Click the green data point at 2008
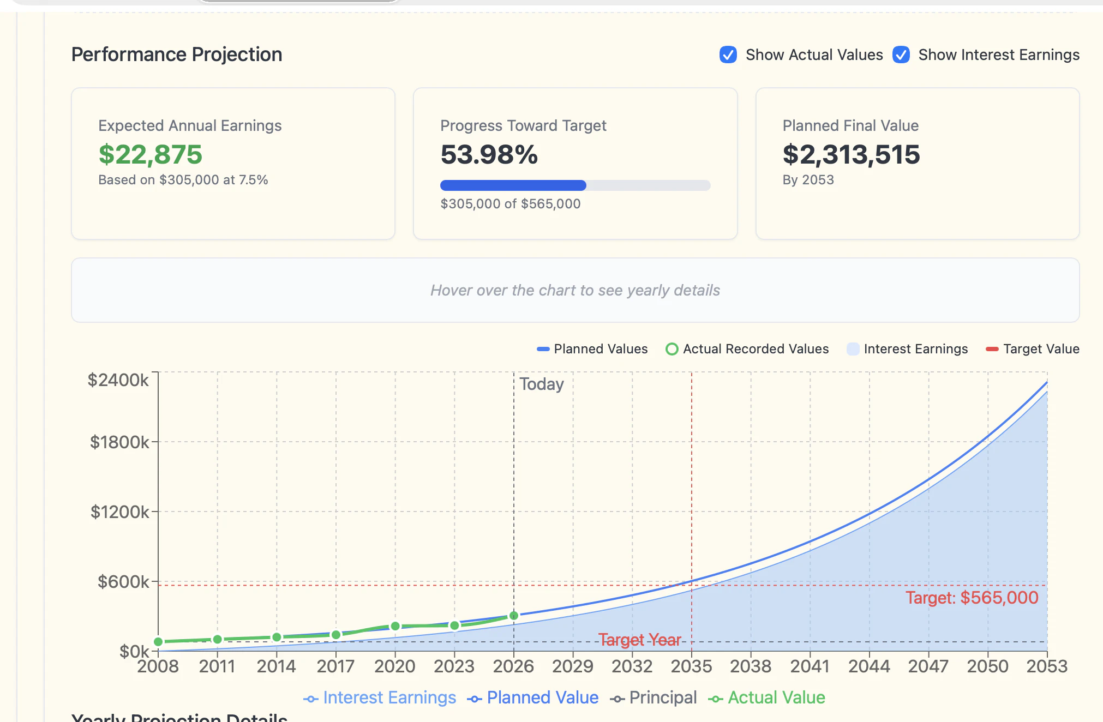This screenshot has width=1103, height=722. tap(158, 642)
